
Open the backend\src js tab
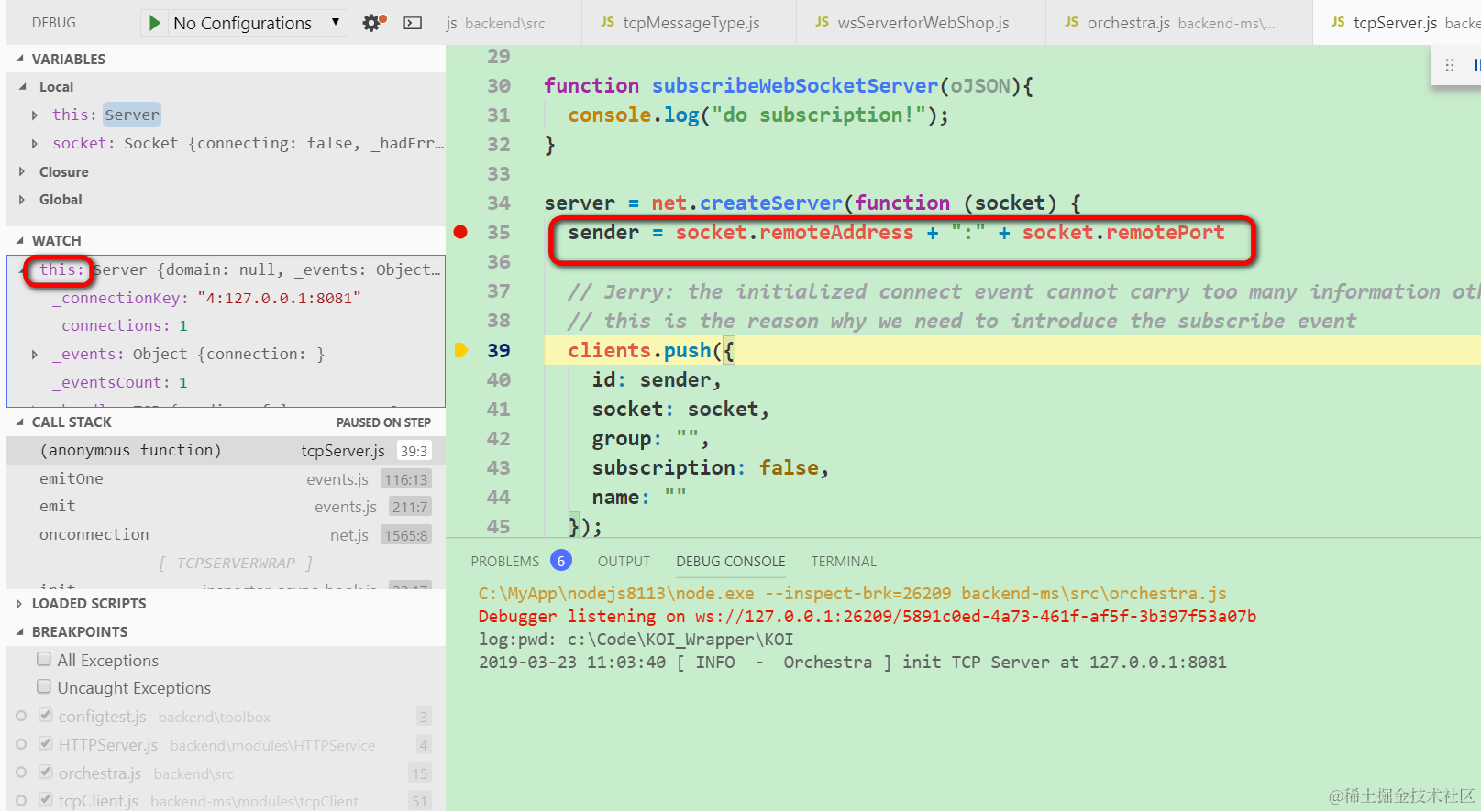pyautogui.click(x=514, y=23)
